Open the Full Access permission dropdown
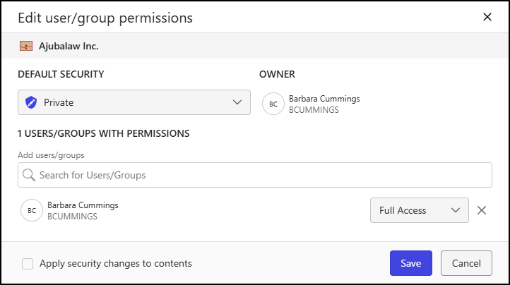This screenshot has height=285, width=510. click(x=419, y=210)
